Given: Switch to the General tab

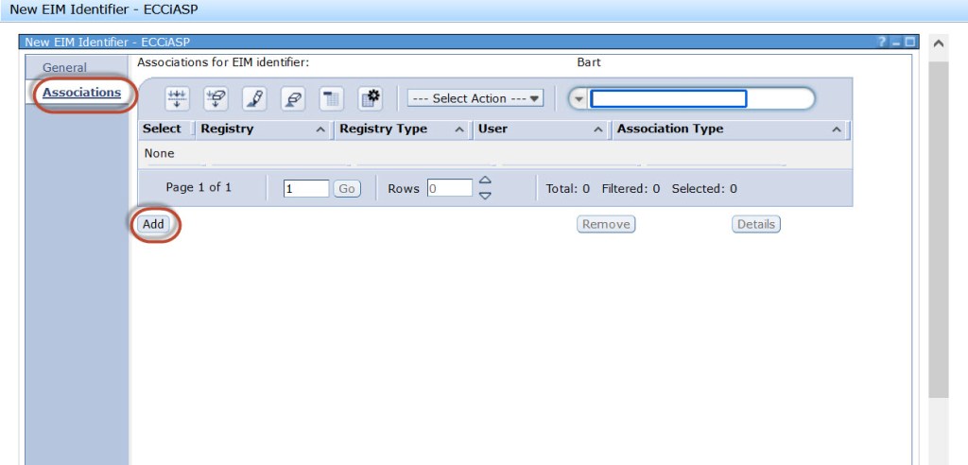Looking at the screenshot, I should coord(64,68).
